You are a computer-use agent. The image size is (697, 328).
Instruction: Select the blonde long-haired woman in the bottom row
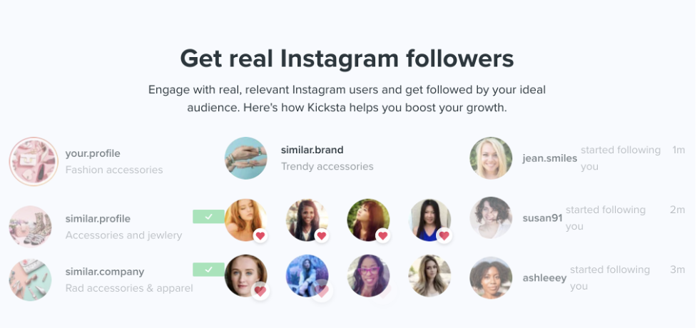(x=429, y=275)
